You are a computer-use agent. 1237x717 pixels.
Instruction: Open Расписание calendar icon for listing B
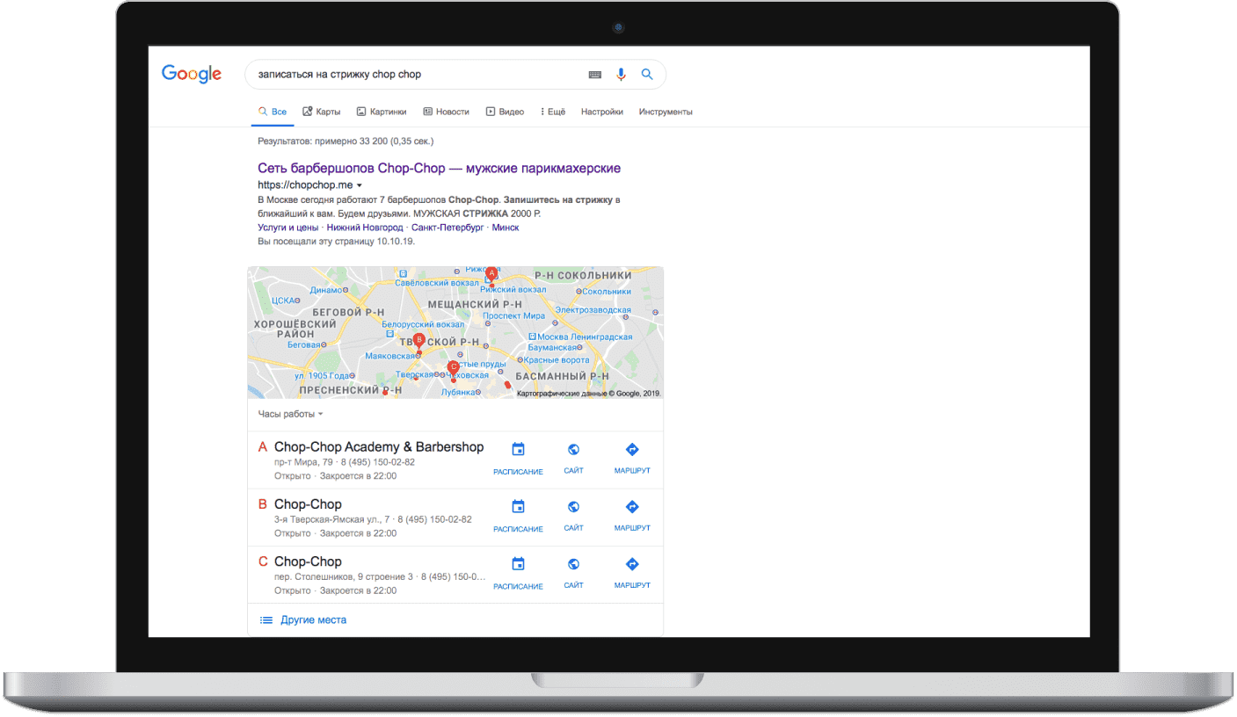point(518,507)
